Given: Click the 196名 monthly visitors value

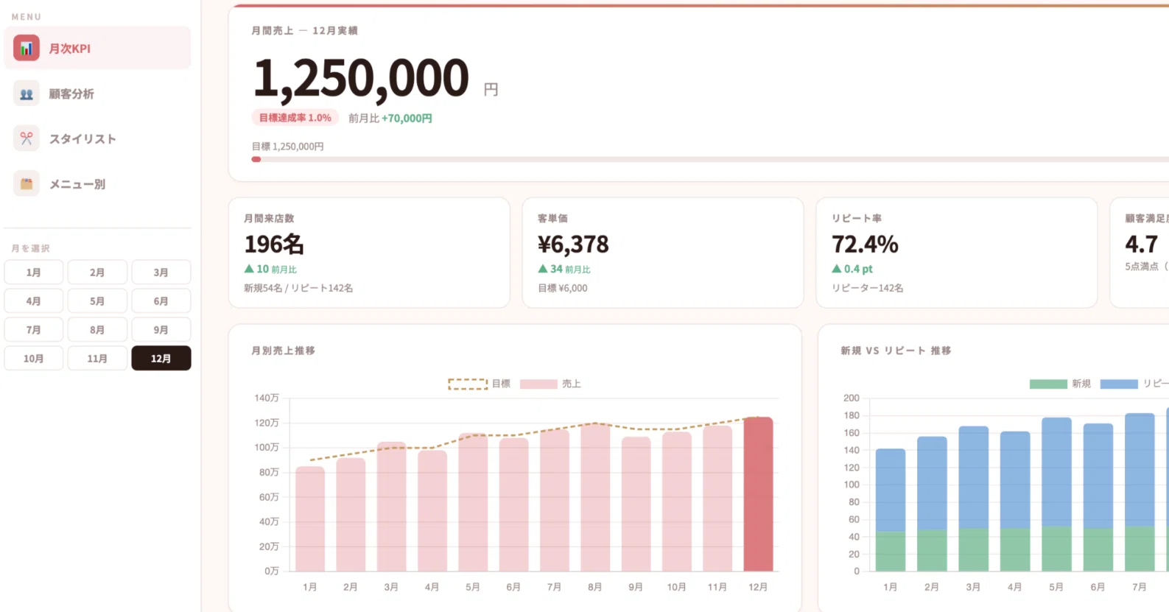Looking at the screenshot, I should [274, 245].
